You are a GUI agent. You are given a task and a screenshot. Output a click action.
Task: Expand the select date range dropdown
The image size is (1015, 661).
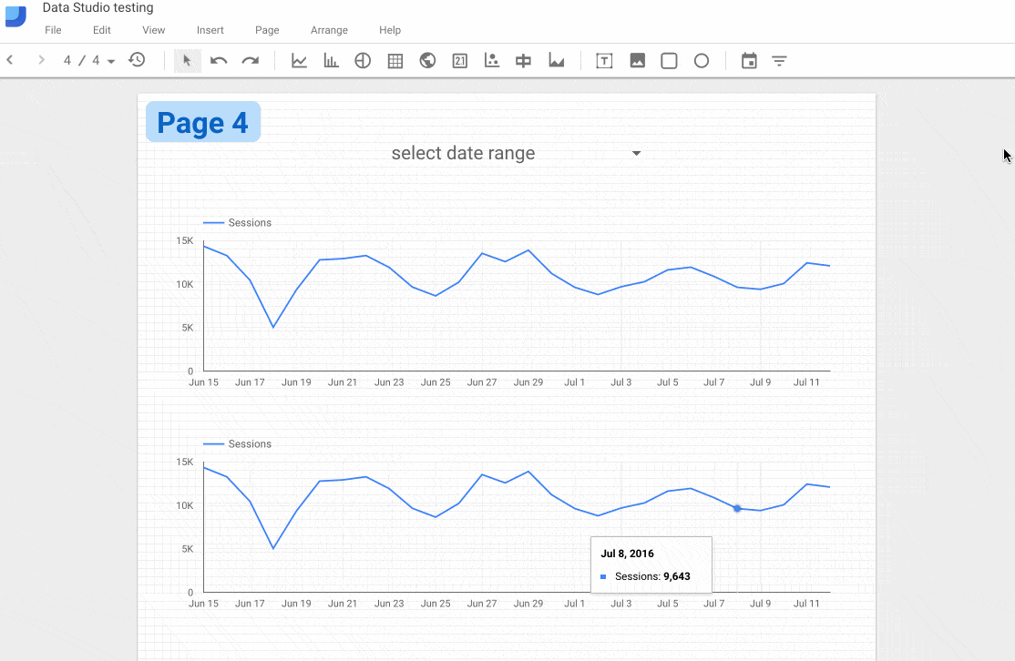click(x=636, y=153)
